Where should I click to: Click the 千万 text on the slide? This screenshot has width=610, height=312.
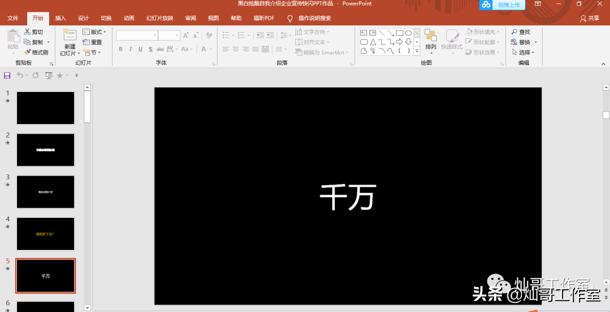[x=348, y=197]
